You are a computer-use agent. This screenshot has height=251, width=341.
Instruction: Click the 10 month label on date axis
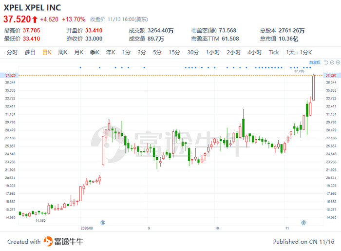point(217,228)
